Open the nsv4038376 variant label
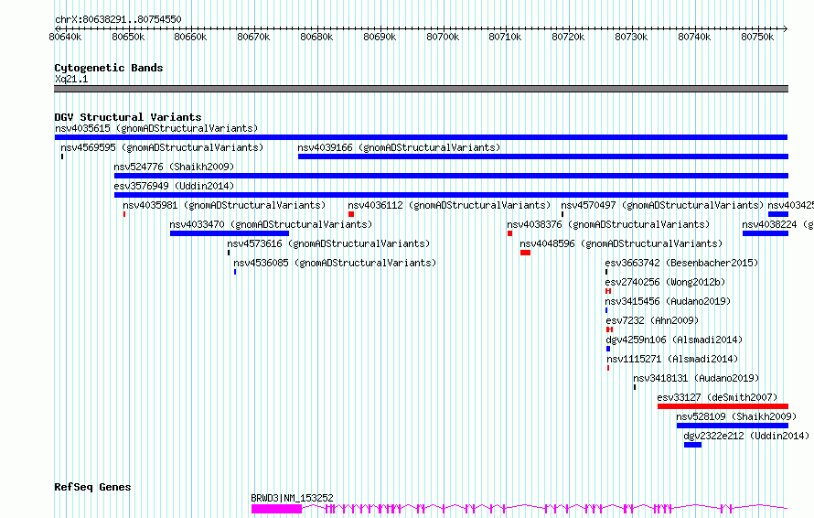Viewport: 814px width, 518px height. pyautogui.click(x=608, y=224)
